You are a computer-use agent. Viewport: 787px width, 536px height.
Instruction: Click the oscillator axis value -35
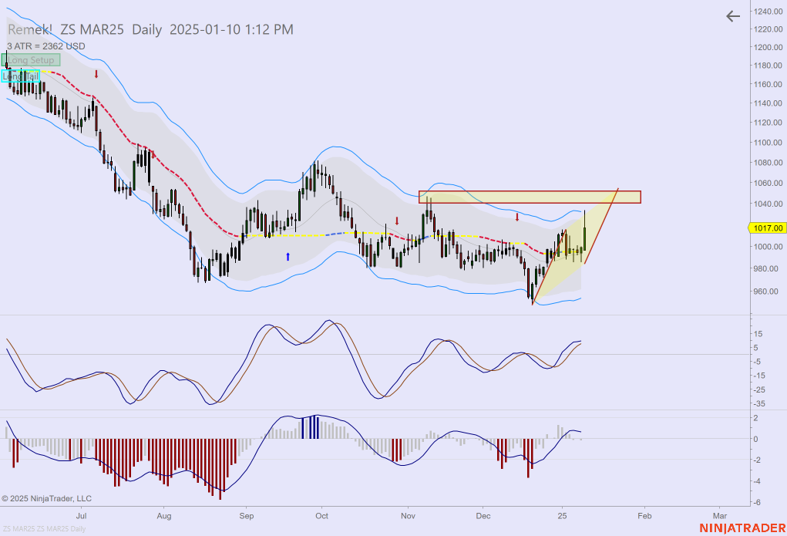pos(758,403)
